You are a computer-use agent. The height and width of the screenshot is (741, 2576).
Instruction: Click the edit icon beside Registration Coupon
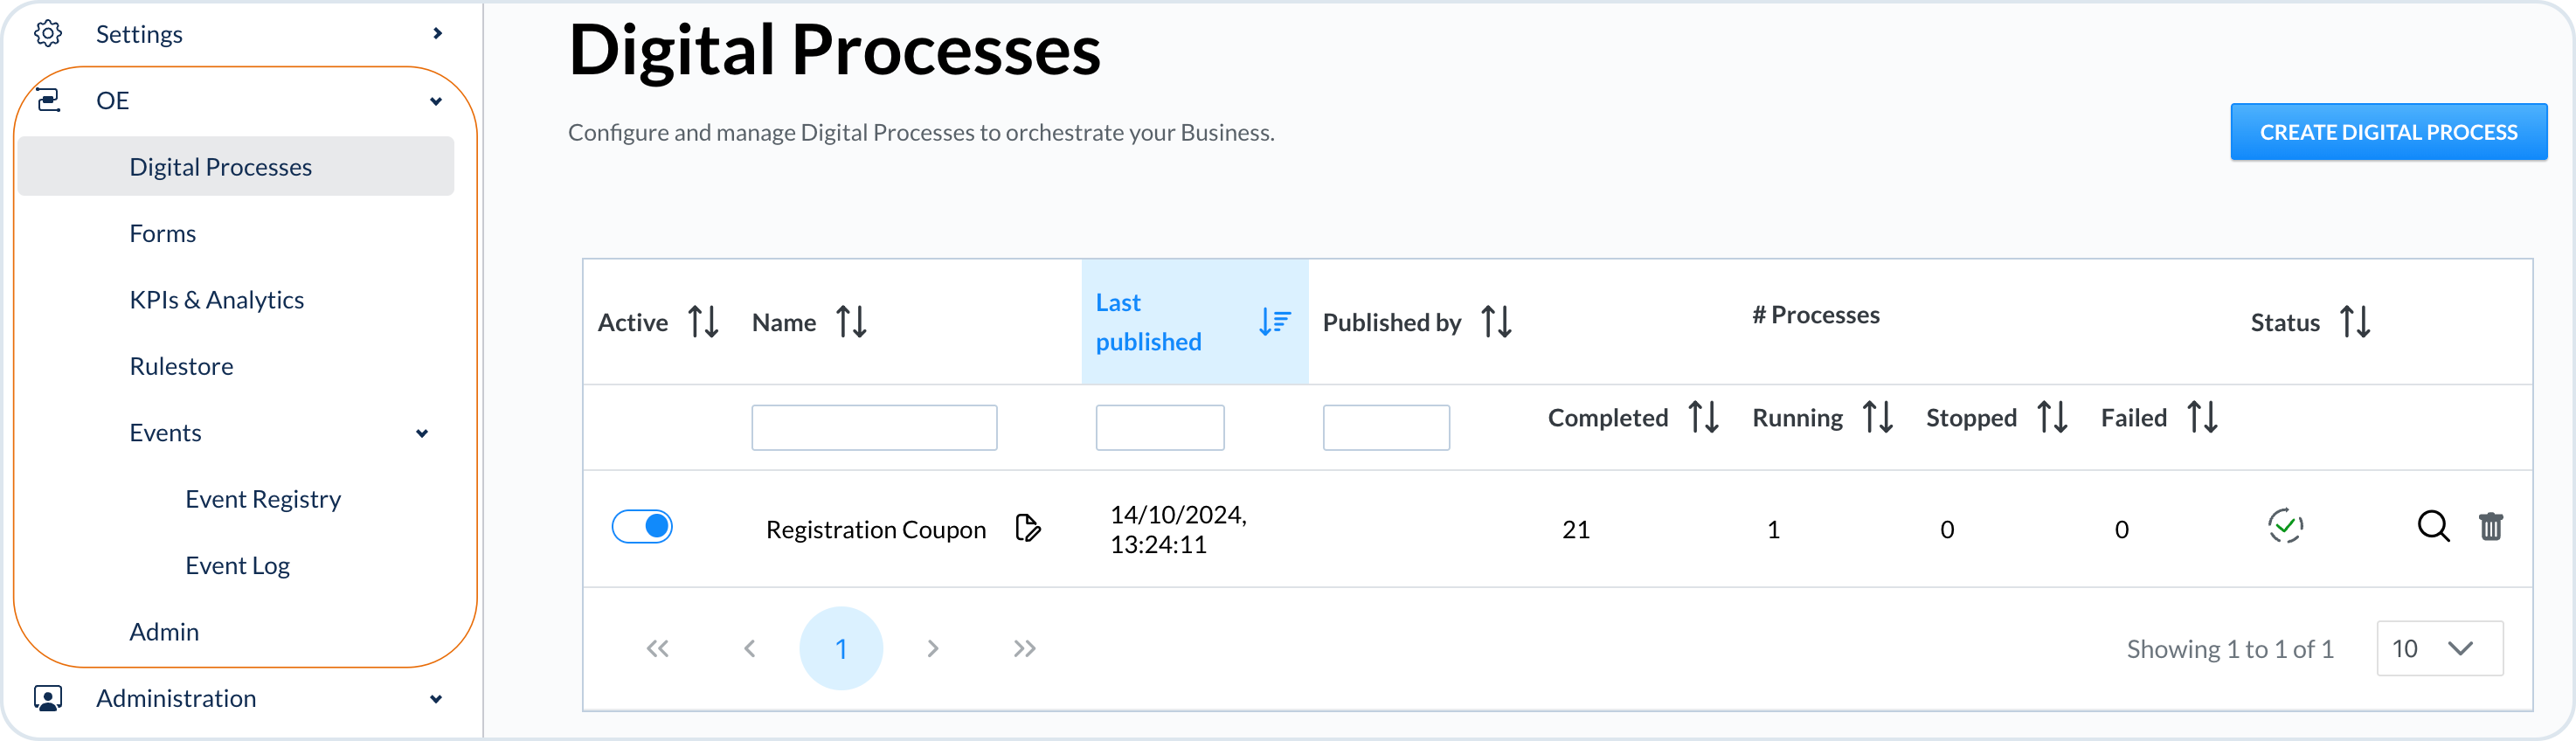pos(1027,528)
